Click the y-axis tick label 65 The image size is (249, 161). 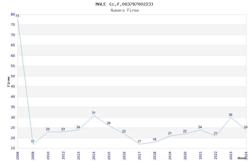point(13,45)
